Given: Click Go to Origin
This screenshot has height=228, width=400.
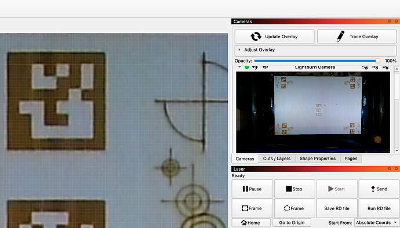Looking at the screenshot, I should (292, 223).
